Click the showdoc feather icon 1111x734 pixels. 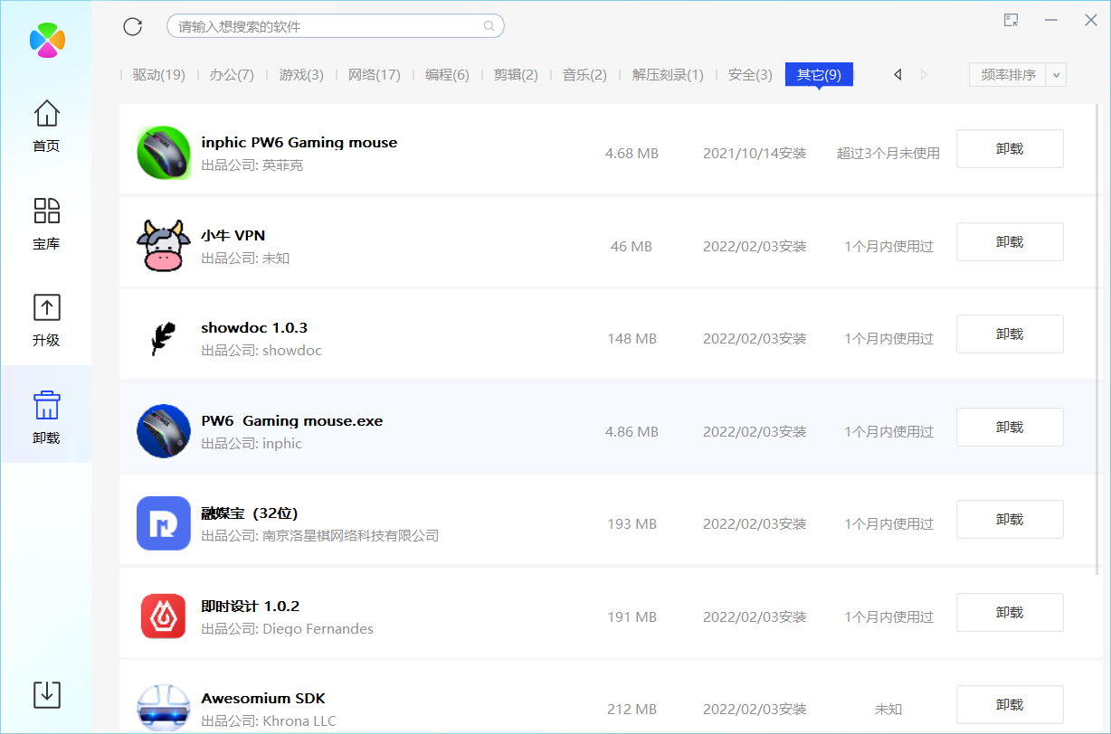click(x=164, y=338)
